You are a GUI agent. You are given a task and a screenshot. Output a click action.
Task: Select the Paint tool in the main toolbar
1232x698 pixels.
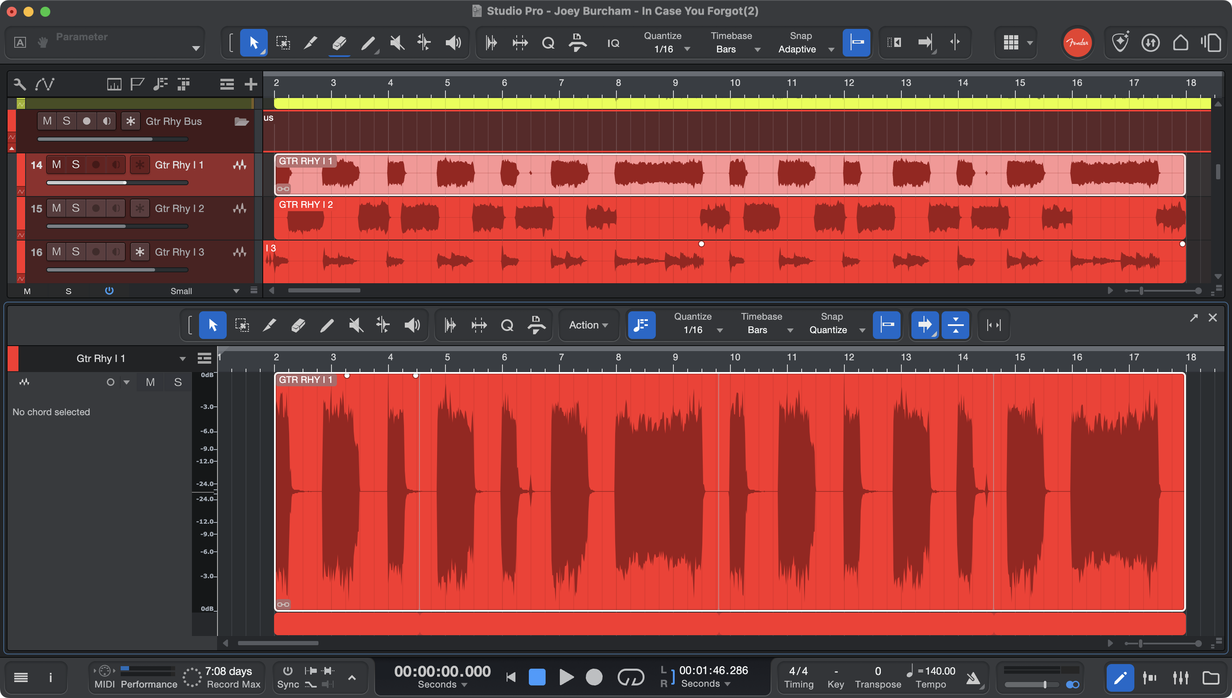[368, 43]
